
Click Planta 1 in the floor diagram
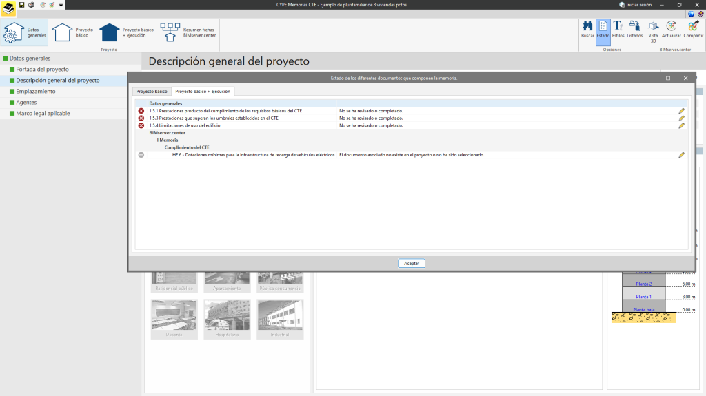coord(643,297)
